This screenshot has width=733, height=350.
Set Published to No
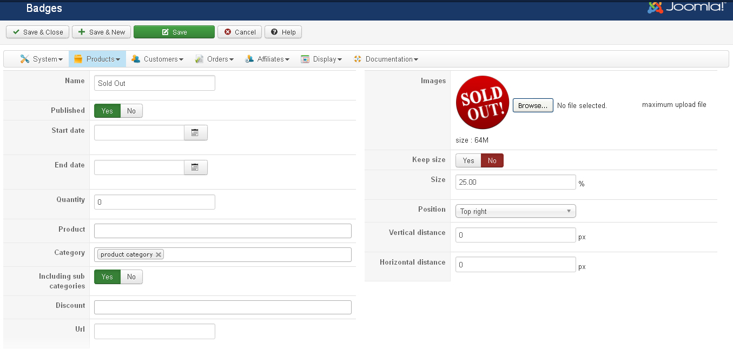coord(131,111)
